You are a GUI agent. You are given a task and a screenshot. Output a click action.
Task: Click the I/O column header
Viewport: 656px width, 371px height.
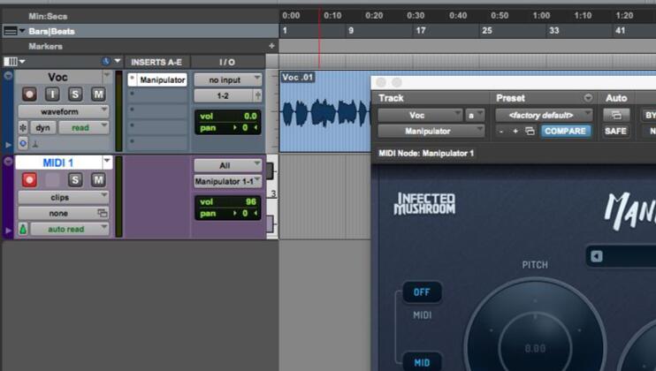(x=227, y=62)
